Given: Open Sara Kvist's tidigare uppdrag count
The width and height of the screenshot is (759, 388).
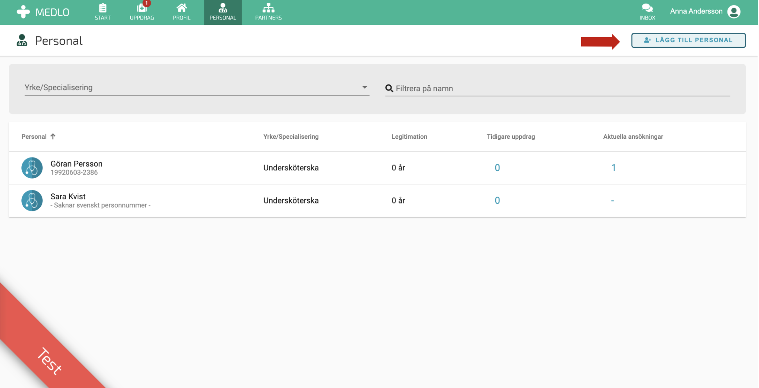Looking at the screenshot, I should 497,200.
